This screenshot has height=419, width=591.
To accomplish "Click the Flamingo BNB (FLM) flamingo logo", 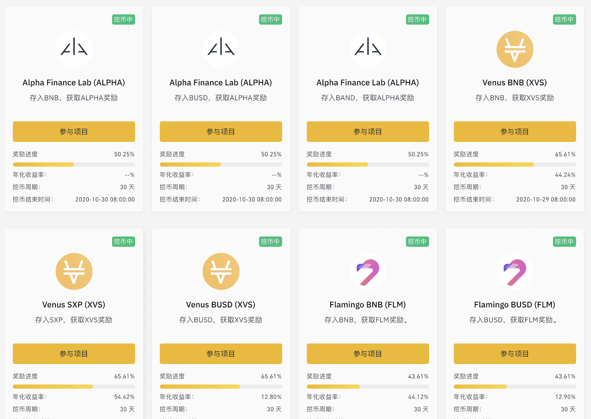I will click(x=368, y=271).
